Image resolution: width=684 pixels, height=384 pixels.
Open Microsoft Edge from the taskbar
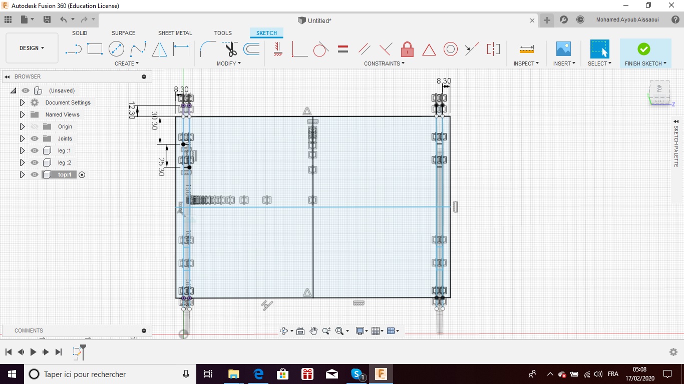point(258,374)
